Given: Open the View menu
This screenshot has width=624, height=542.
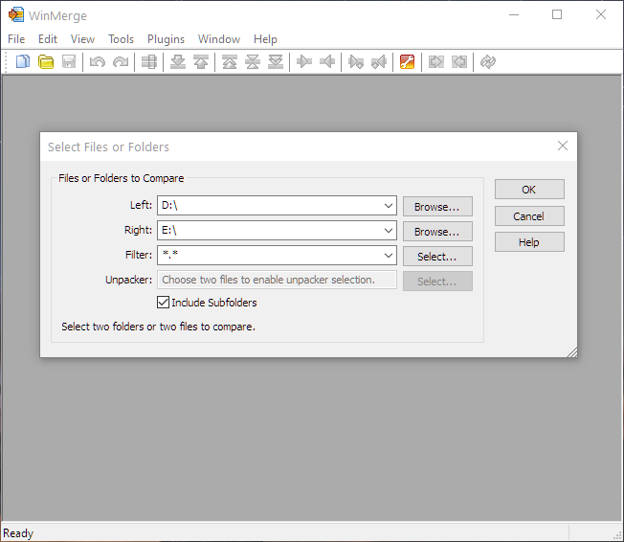Looking at the screenshot, I should point(82,39).
